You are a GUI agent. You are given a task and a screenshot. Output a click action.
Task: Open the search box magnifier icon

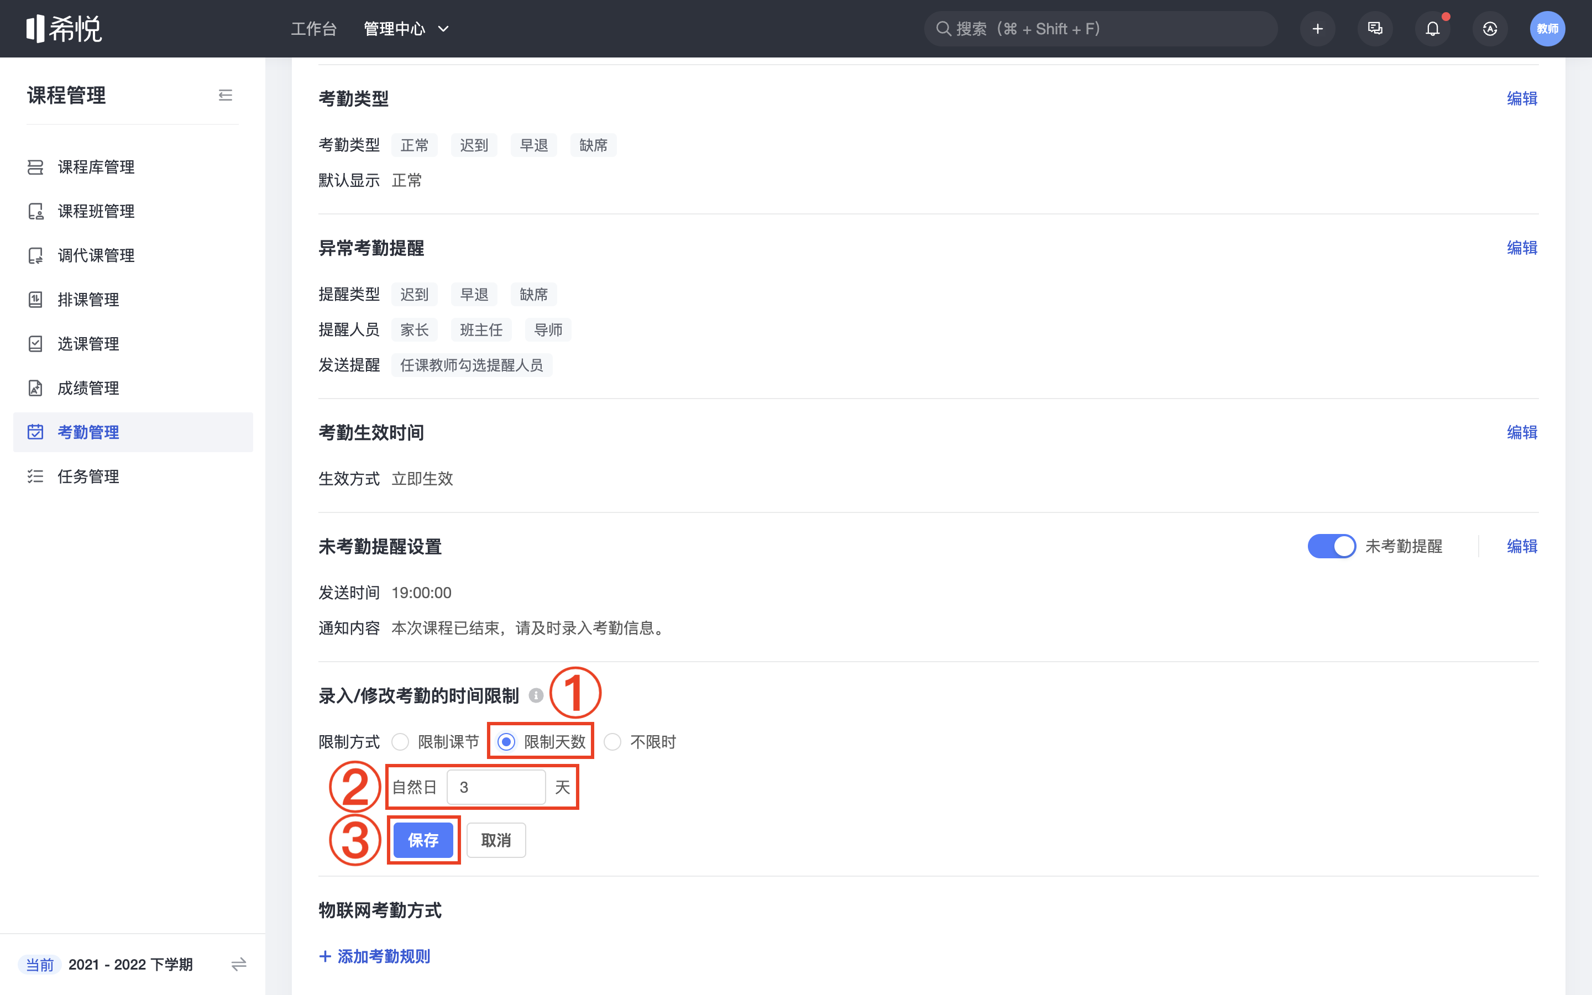pyautogui.click(x=944, y=29)
